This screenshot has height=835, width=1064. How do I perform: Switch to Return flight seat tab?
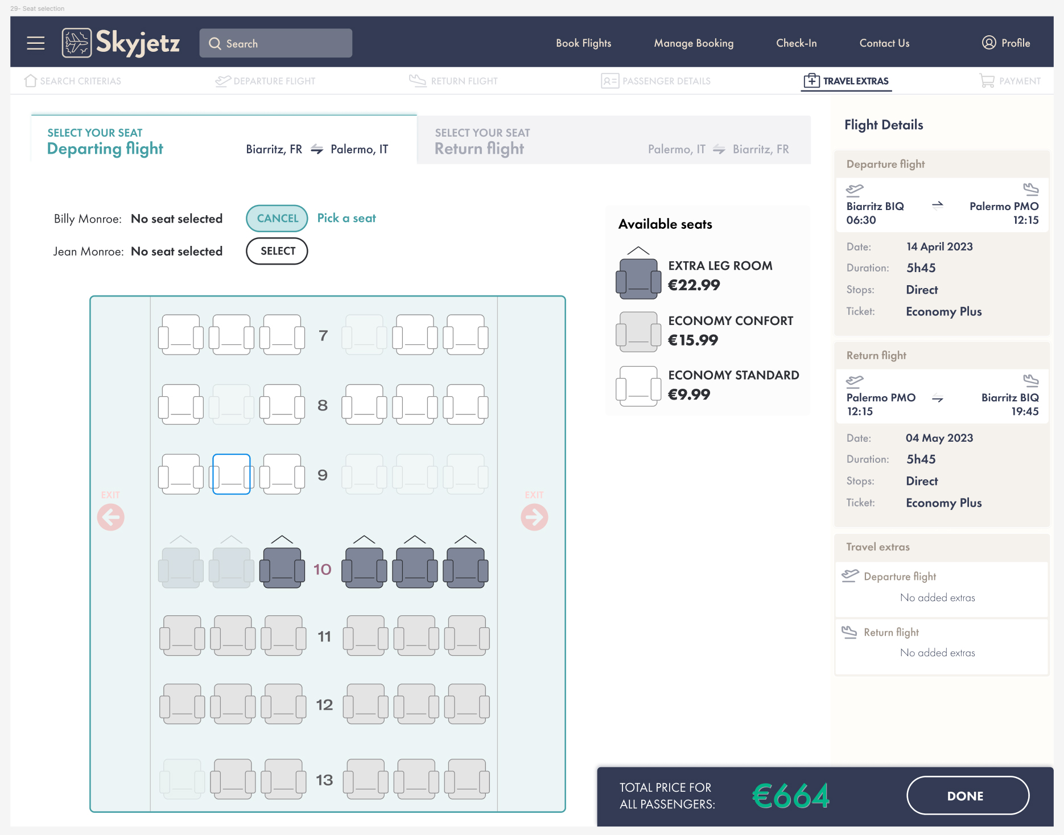(x=614, y=140)
